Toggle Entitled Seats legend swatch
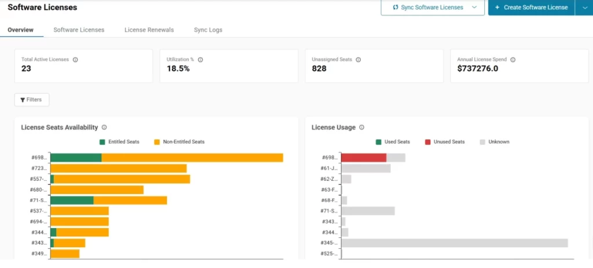 pos(102,142)
